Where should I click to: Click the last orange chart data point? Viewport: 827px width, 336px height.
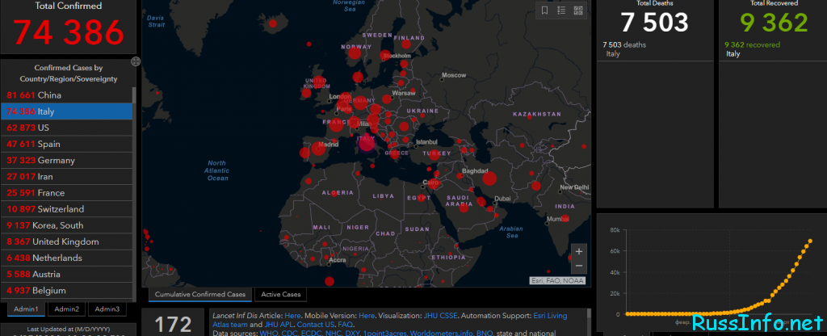coord(810,241)
